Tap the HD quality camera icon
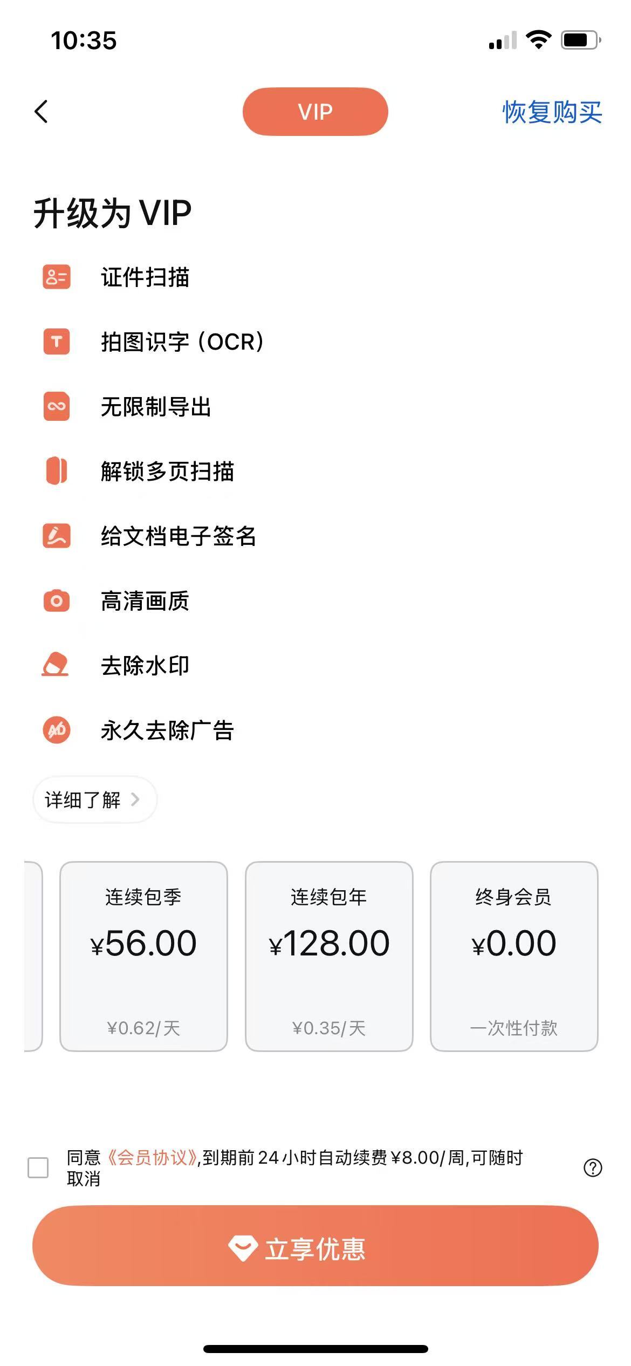Viewport: 631px width, 1366px height. pos(57,600)
